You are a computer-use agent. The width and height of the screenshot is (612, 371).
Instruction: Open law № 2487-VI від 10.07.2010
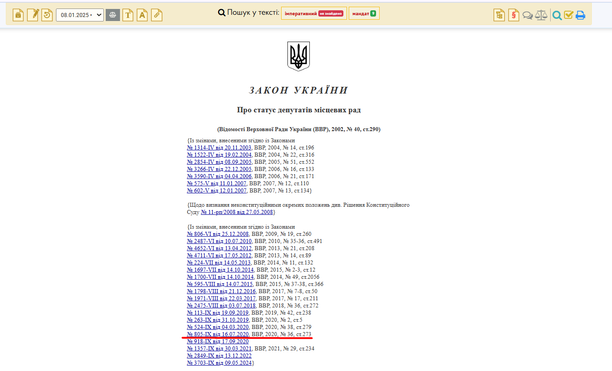[x=219, y=241]
